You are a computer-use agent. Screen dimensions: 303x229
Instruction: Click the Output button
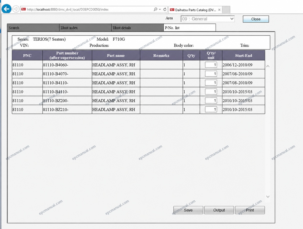pos(219,210)
